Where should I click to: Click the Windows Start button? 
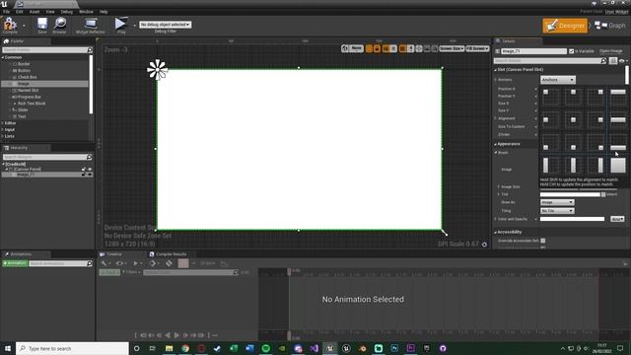(x=7, y=348)
